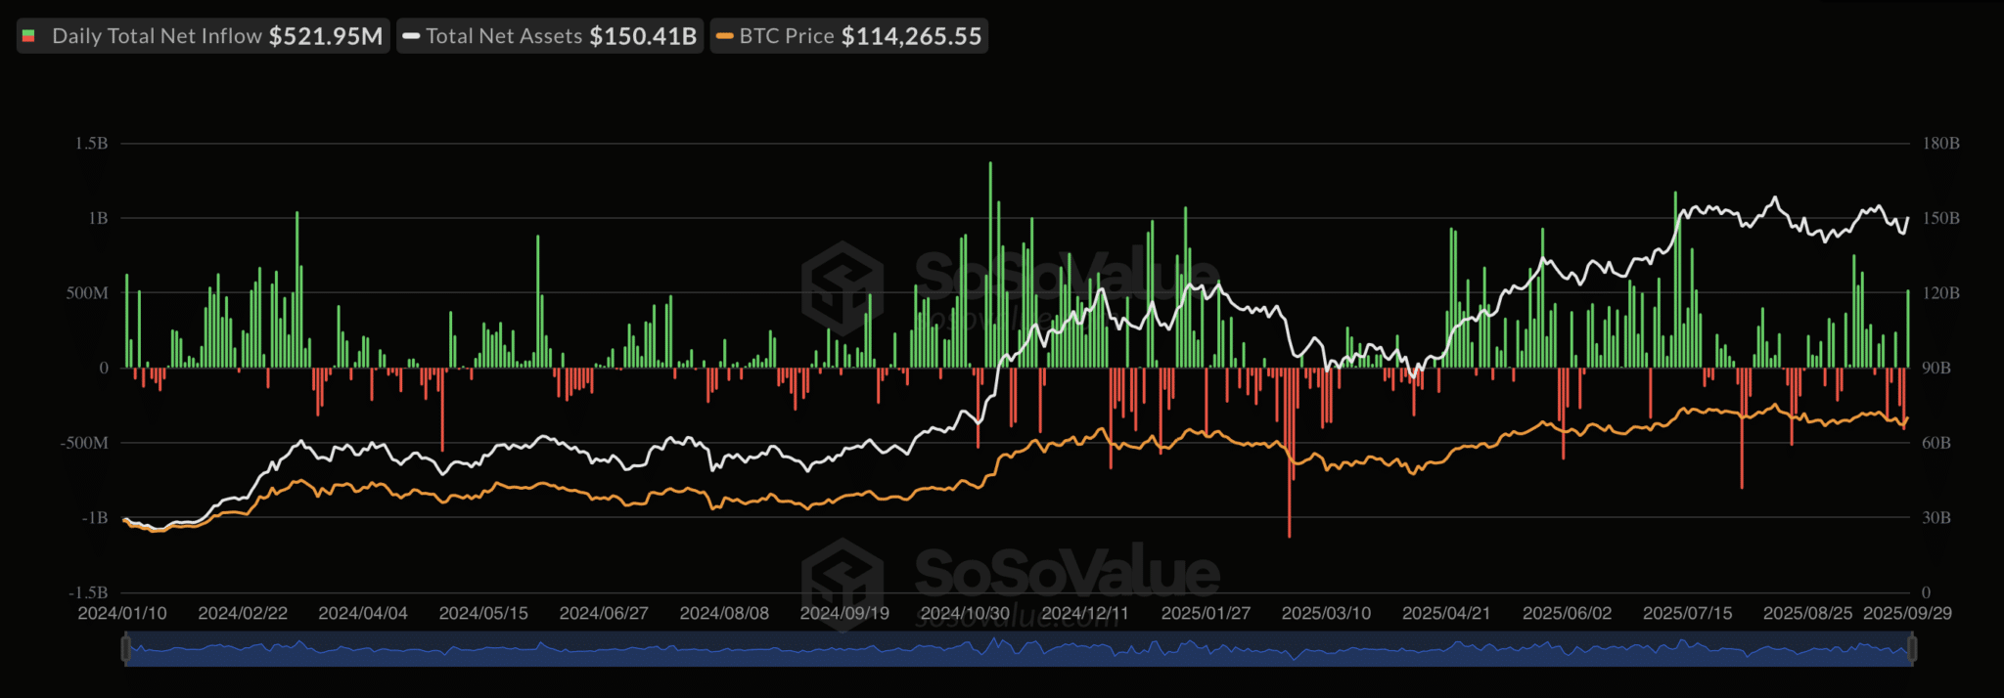
Task: Click the orange BTC Price line marker
Action: pos(725,36)
